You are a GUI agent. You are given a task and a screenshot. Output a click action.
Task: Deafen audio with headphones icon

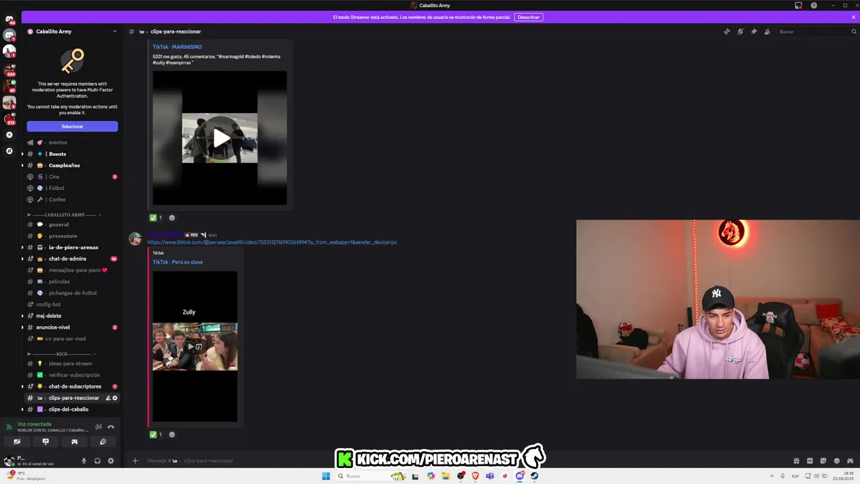point(97,460)
